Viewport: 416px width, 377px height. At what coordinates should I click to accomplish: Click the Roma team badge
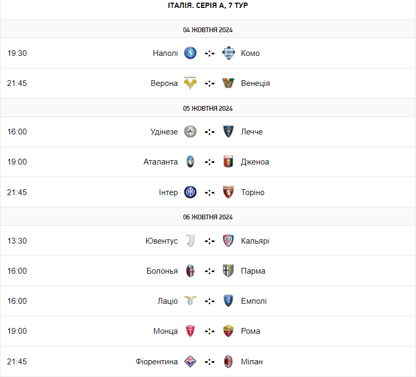point(228,331)
